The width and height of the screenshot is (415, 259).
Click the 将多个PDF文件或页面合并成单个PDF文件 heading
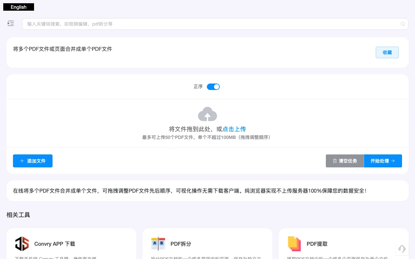pos(63,49)
